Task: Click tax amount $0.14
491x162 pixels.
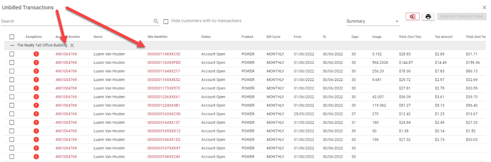Action: click(440, 131)
